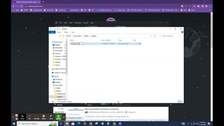Click 'This PC' in the breadcrumb path

pyautogui.click(x=69, y=36)
